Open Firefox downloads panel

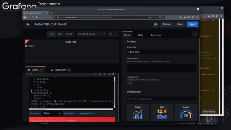tap(181, 17)
